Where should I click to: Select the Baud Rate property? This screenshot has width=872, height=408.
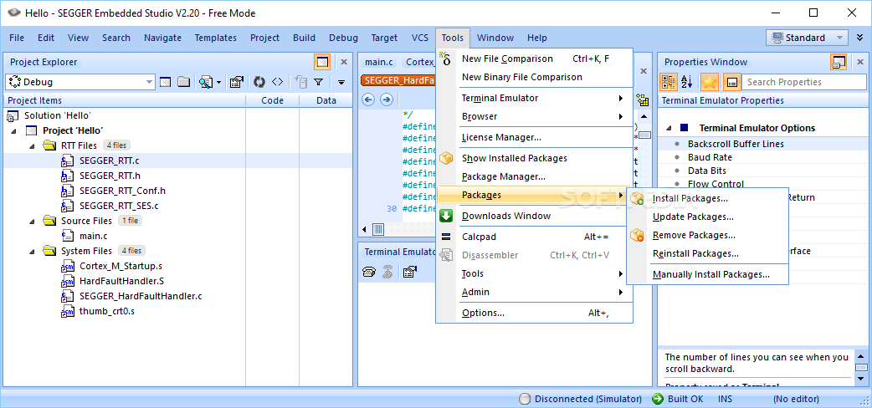tap(710, 157)
